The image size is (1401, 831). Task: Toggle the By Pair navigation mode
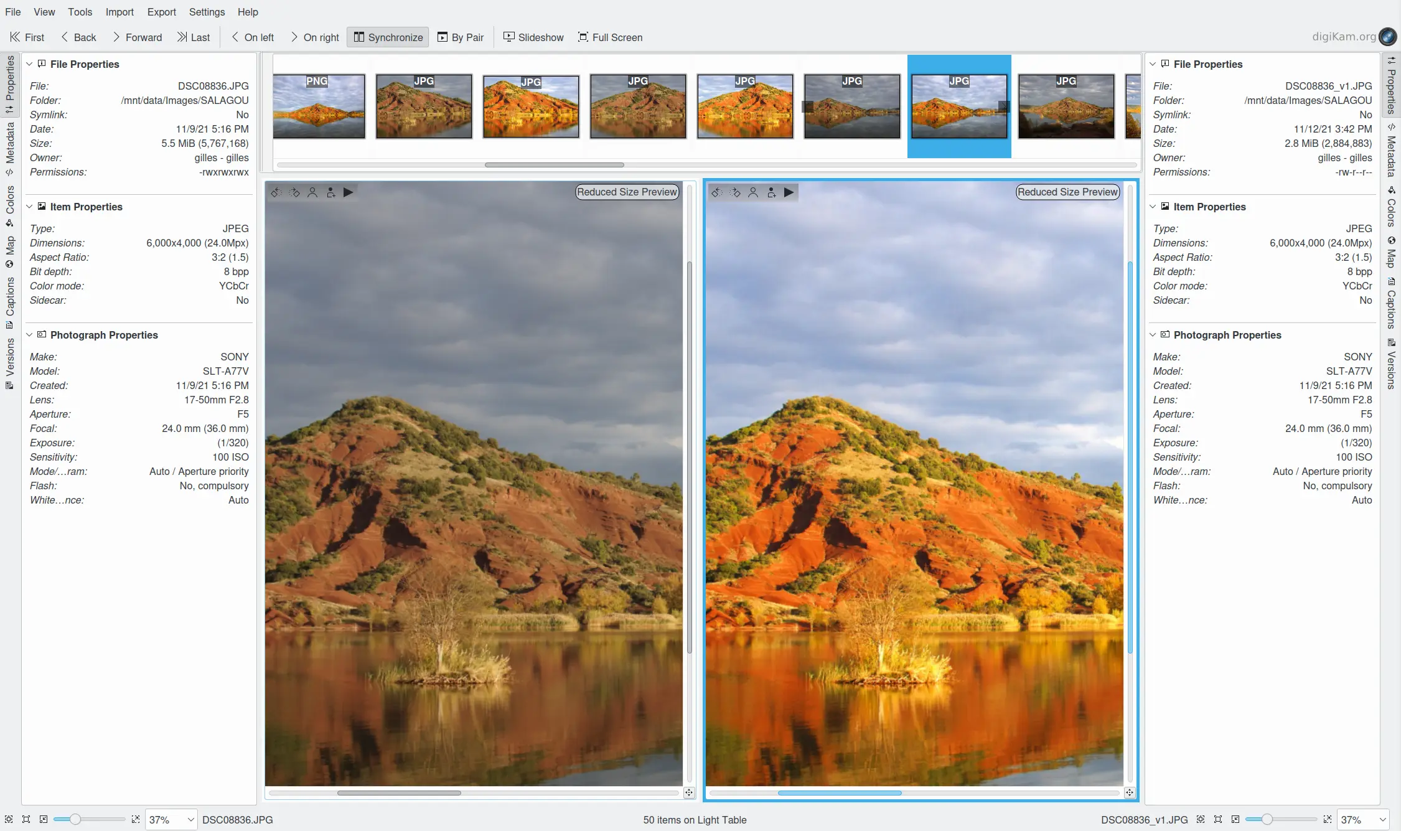[x=461, y=37]
